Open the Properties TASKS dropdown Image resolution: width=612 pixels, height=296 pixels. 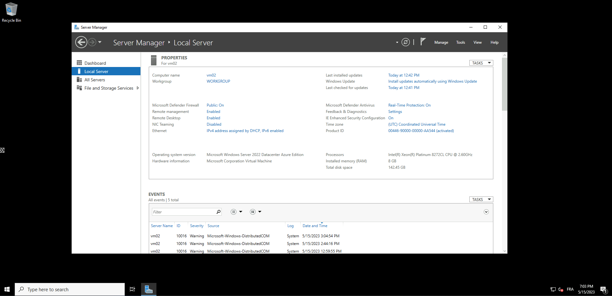(481, 63)
